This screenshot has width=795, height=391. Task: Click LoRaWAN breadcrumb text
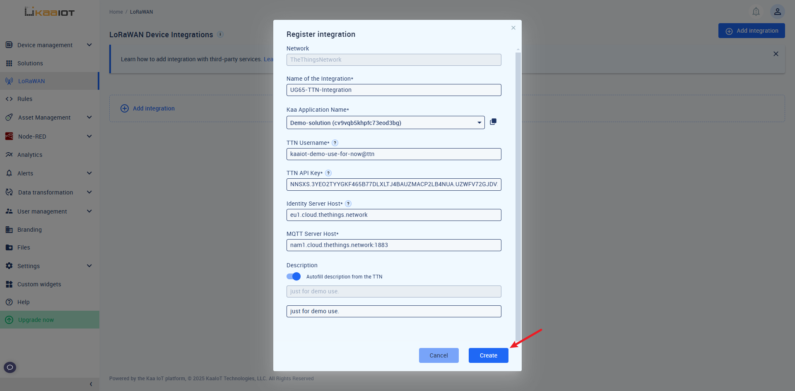(x=142, y=12)
